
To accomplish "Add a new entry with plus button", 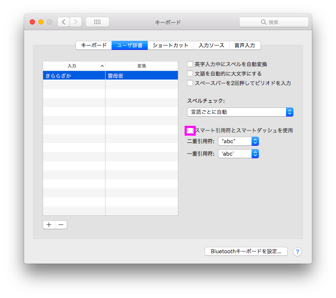I will pos(49,224).
